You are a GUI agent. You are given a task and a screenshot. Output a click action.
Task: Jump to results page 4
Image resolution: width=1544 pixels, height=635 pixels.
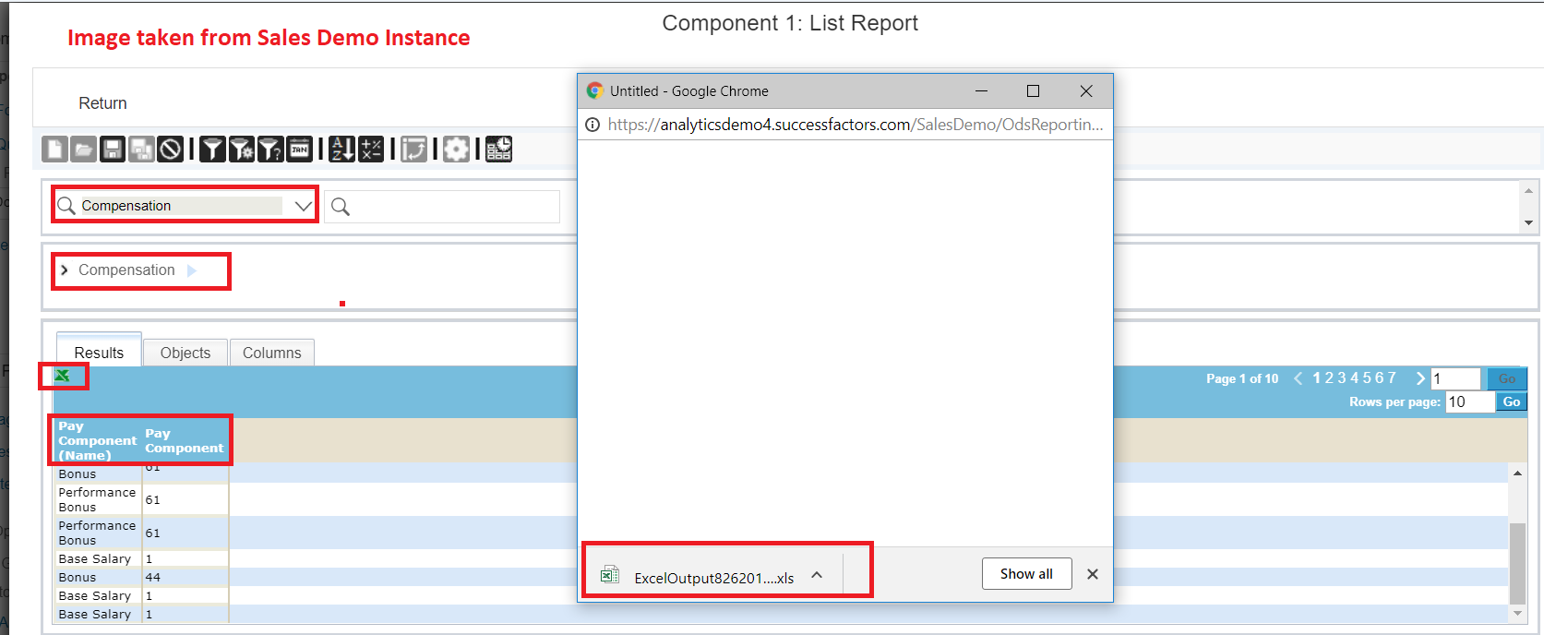click(1355, 378)
